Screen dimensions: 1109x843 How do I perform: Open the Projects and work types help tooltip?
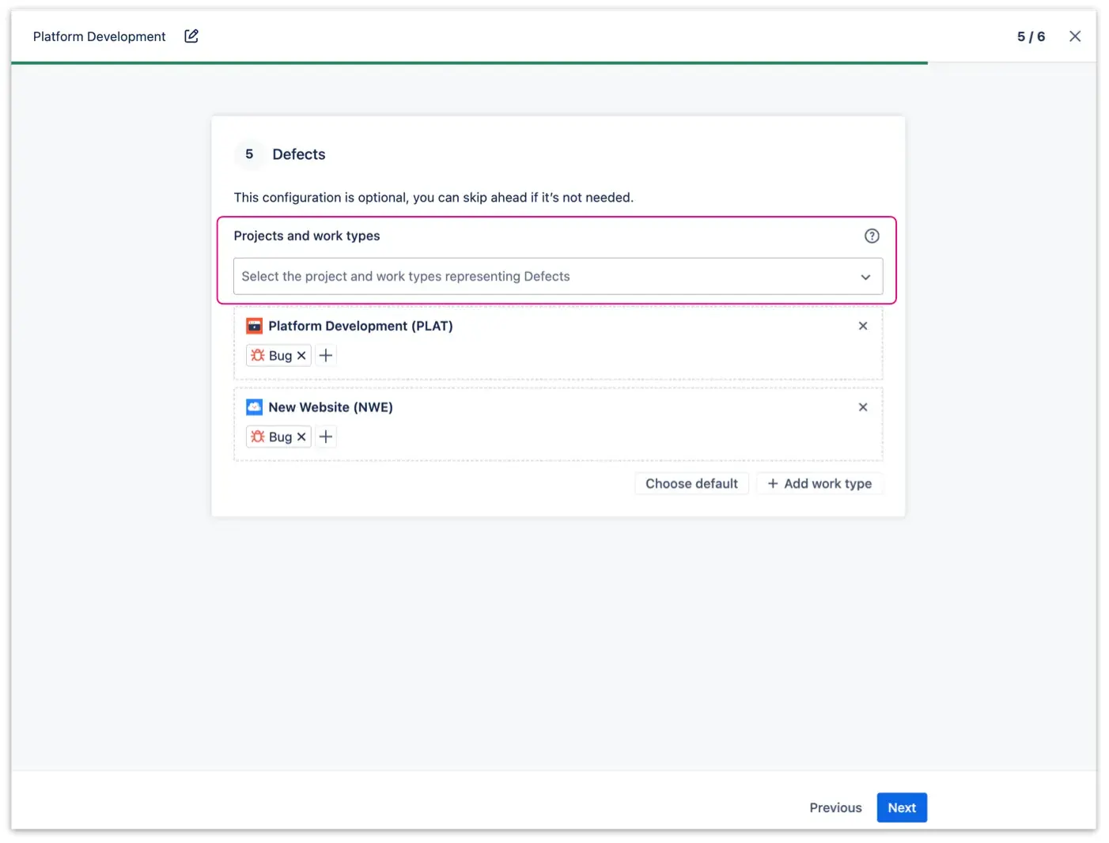point(872,235)
